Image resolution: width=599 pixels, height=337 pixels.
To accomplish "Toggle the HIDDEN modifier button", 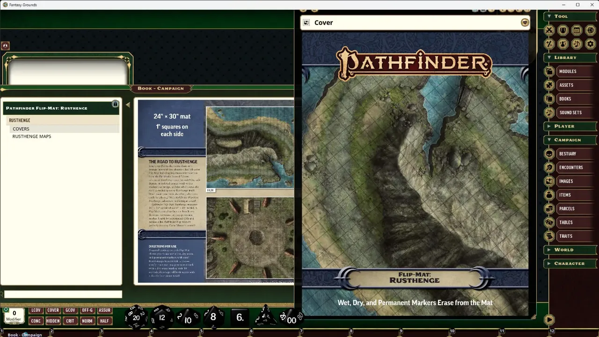I will (53, 321).
